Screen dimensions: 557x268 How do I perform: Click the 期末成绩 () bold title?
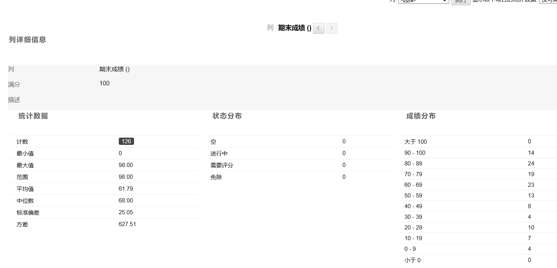(294, 28)
